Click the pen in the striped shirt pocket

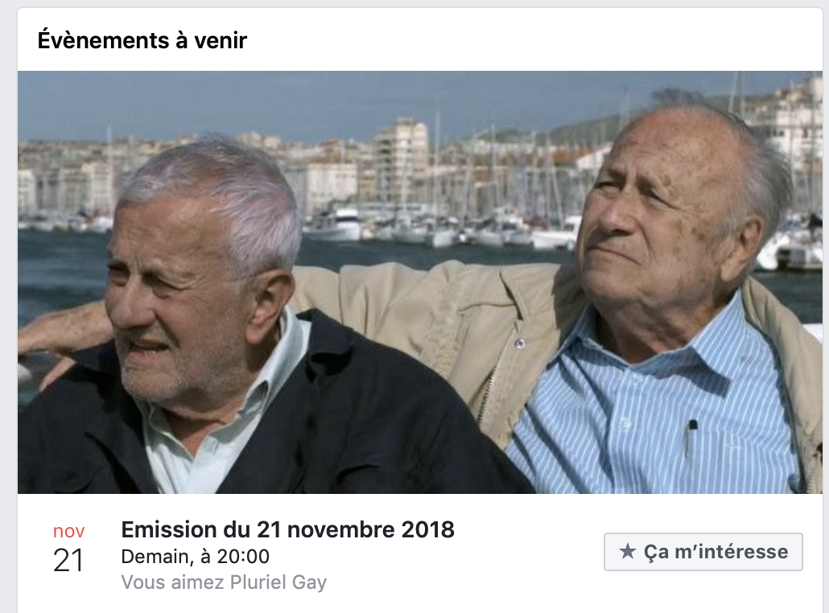pos(691,438)
